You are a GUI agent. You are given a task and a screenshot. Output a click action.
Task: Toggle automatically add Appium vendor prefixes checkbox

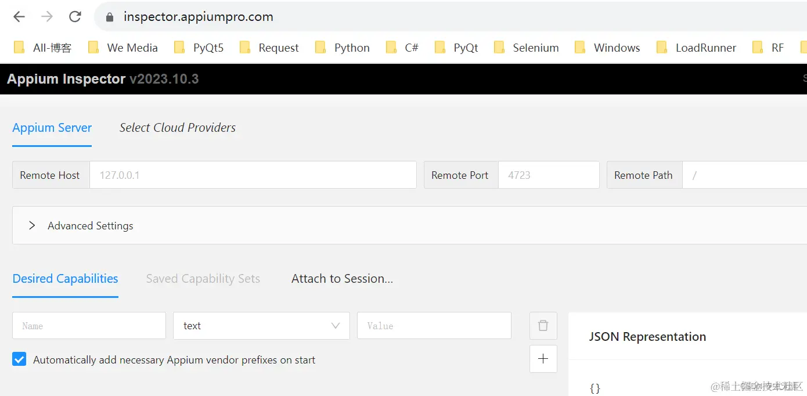(19, 359)
